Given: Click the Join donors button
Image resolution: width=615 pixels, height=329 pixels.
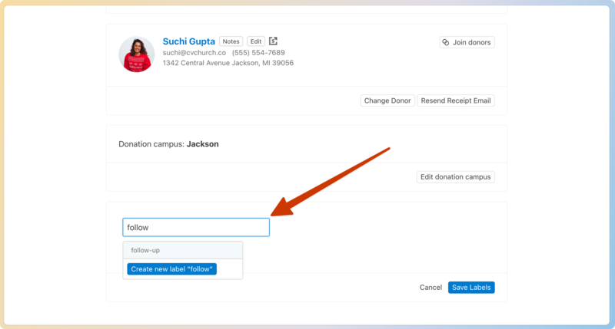Looking at the screenshot, I should pos(467,42).
